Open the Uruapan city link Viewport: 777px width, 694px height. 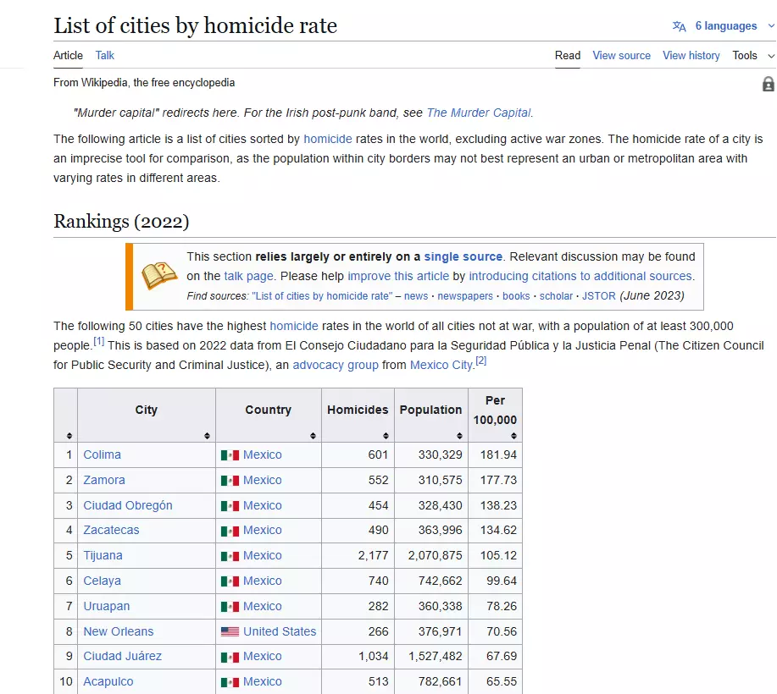click(106, 606)
